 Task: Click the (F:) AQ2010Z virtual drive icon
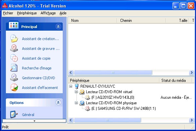coord(88,97)
